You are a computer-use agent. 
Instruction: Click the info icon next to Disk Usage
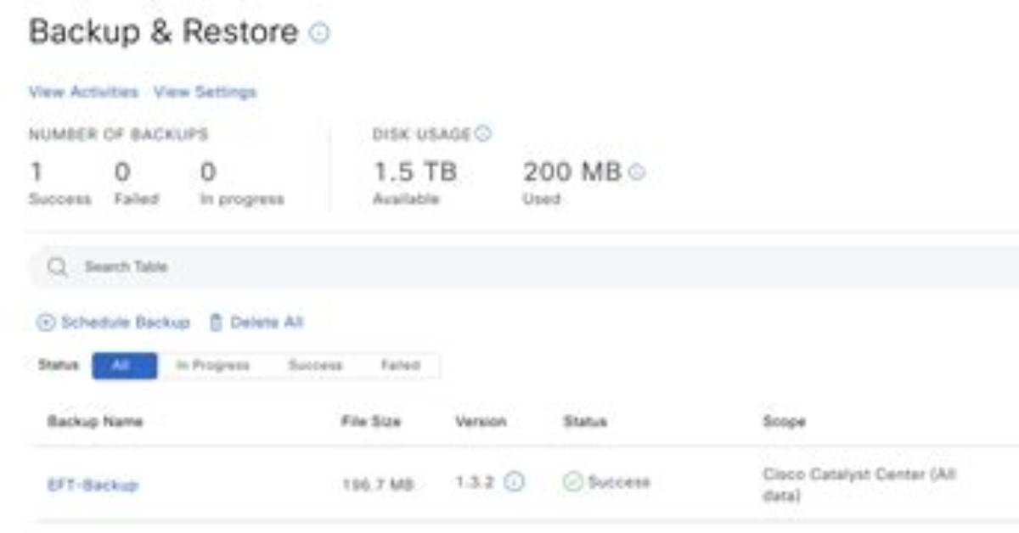point(483,133)
